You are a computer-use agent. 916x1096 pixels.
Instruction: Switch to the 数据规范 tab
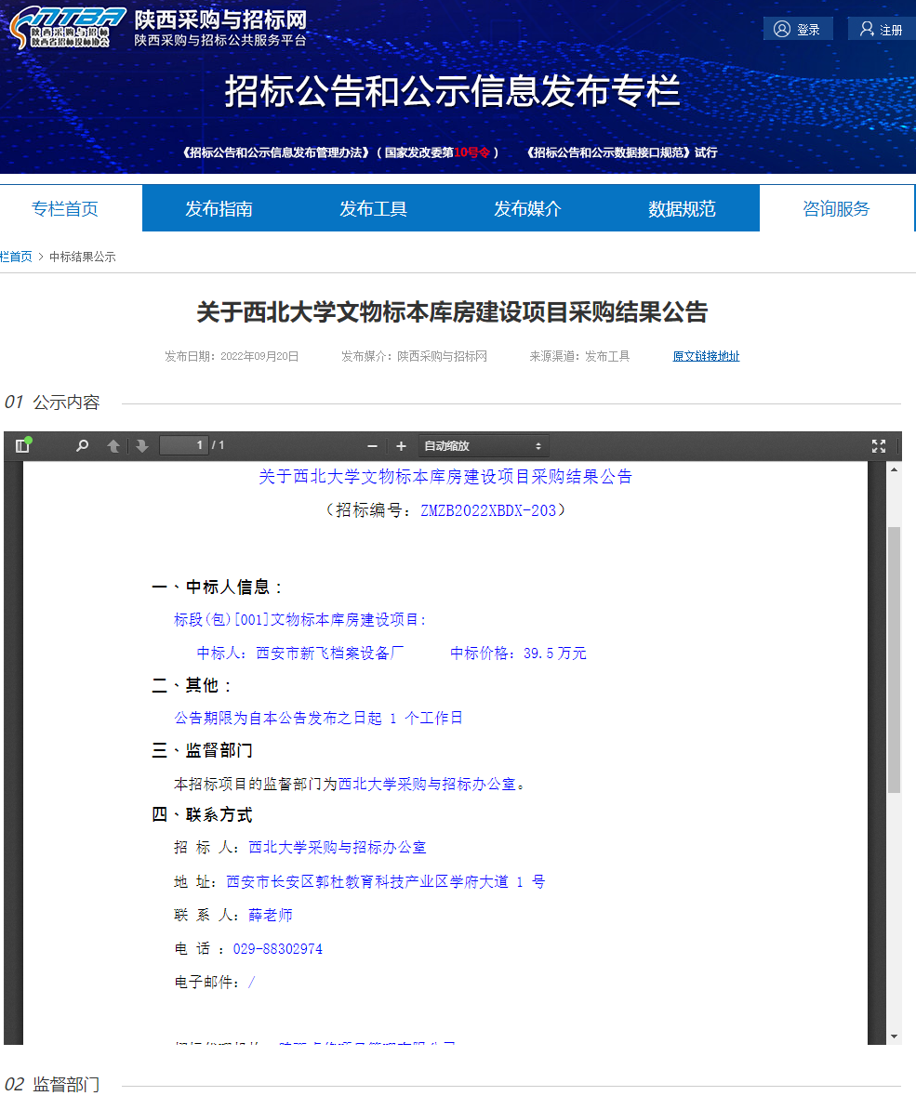pos(682,209)
